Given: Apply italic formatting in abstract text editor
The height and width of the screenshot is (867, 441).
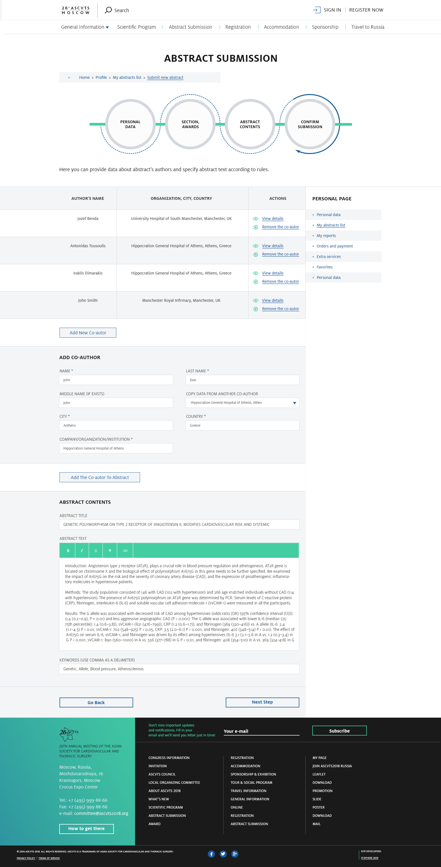Looking at the screenshot, I should pos(82,551).
